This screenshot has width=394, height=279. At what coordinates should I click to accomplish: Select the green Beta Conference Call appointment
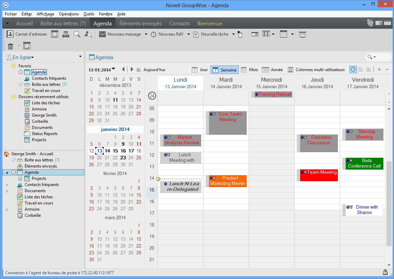click(364, 163)
